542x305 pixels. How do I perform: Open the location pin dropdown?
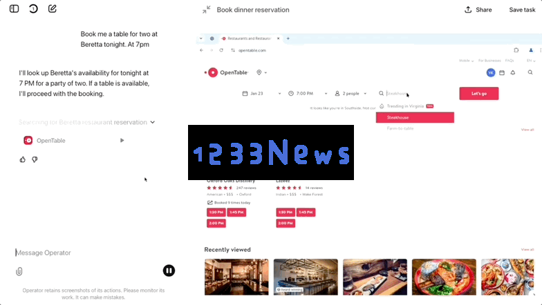[x=261, y=72]
